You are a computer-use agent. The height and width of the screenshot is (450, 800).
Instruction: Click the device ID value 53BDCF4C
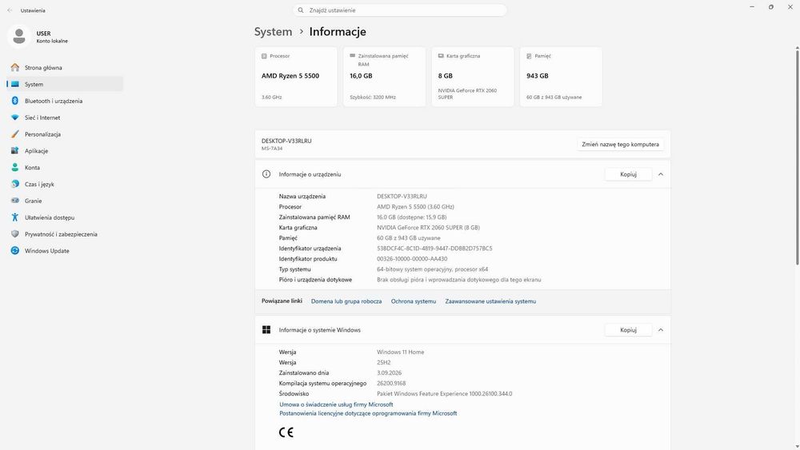coord(434,249)
